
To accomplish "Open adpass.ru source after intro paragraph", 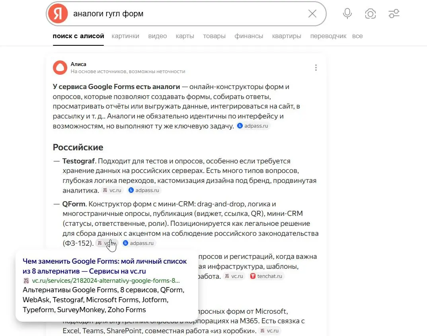I will coord(253,126).
